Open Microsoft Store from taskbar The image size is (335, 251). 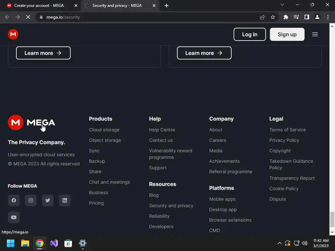point(68,243)
